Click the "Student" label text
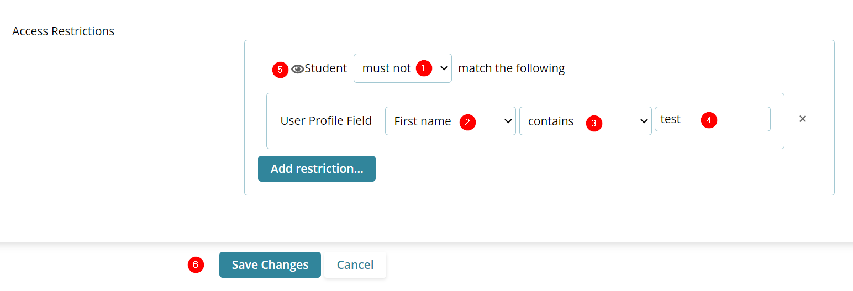The height and width of the screenshot is (291, 853). pos(326,68)
